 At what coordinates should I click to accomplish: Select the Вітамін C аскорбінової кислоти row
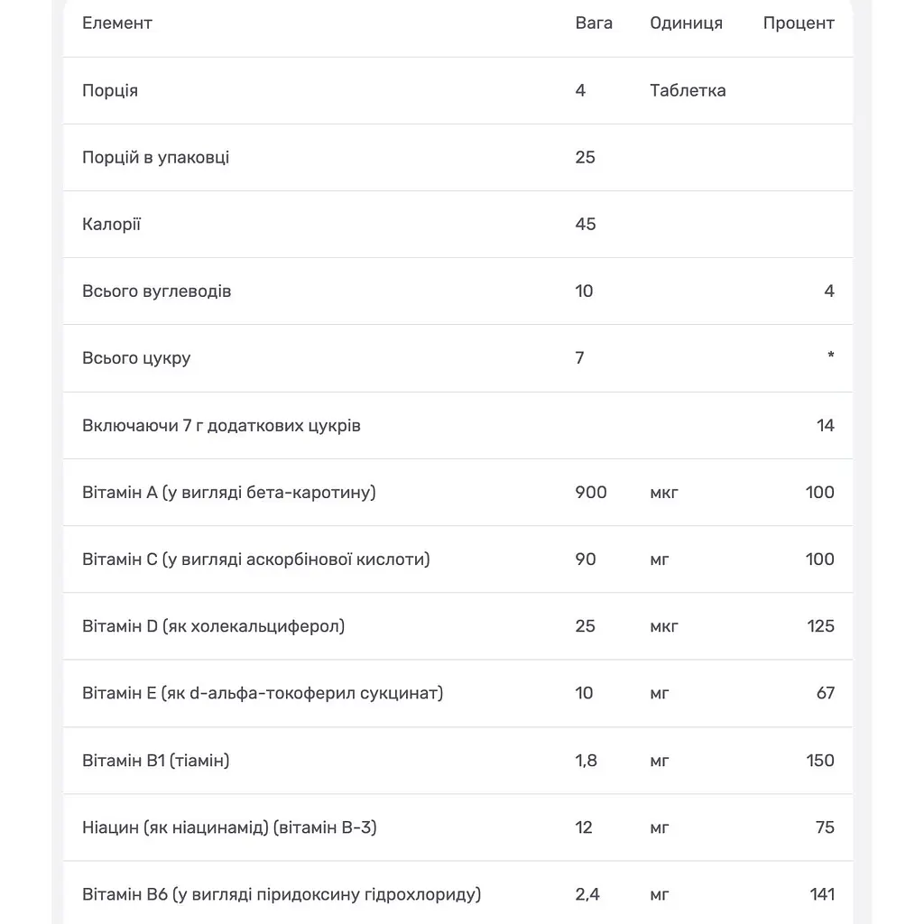457,559
